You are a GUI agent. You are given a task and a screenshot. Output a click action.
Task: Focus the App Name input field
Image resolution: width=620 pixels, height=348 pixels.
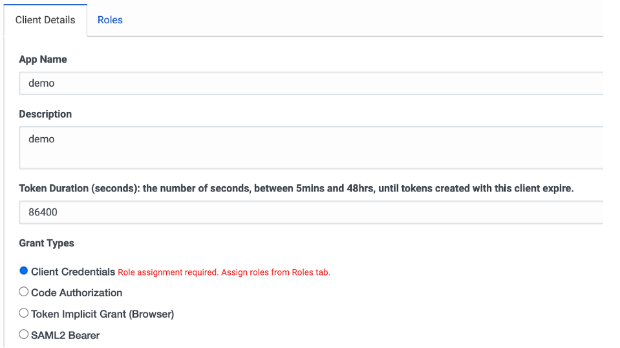click(311, 83)
